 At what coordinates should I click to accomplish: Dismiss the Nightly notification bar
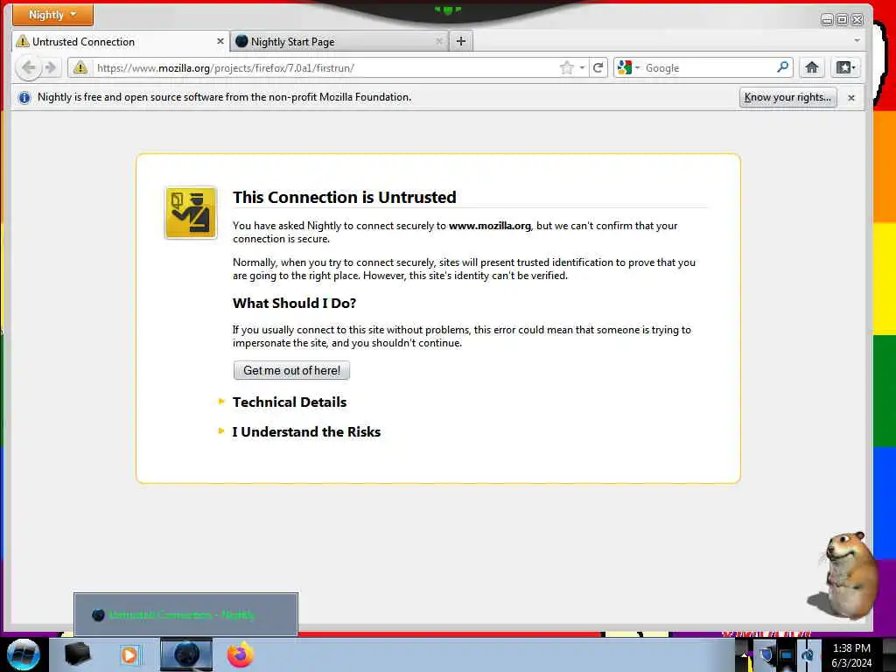(851, 98)
